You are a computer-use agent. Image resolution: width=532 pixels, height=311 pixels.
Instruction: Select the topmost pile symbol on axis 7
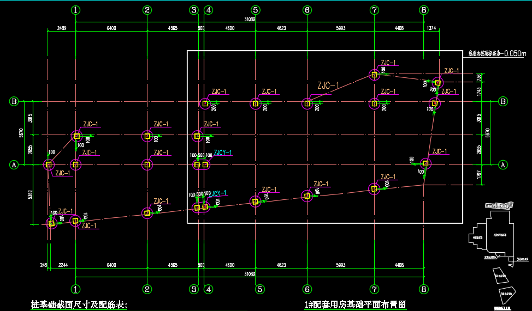pyautogui.click(x=374, y=75)
